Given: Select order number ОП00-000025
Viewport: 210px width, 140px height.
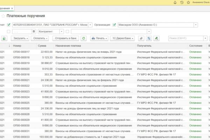Looking at the screenshot, I should [21, 103].
